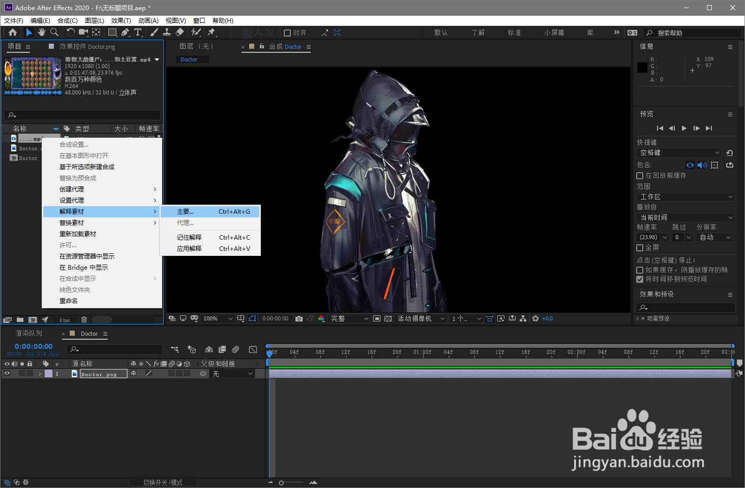Select the Rotation tool
The width and height of the screenshot is (745, 488).
(x=71, y=32)
